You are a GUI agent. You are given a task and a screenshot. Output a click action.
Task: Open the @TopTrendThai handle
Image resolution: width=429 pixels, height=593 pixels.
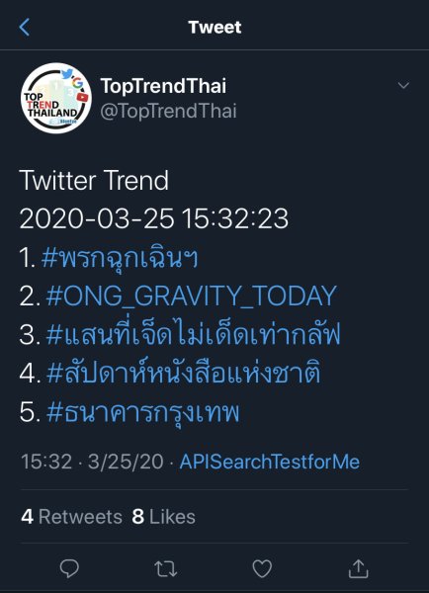click(x=168, y=111)
